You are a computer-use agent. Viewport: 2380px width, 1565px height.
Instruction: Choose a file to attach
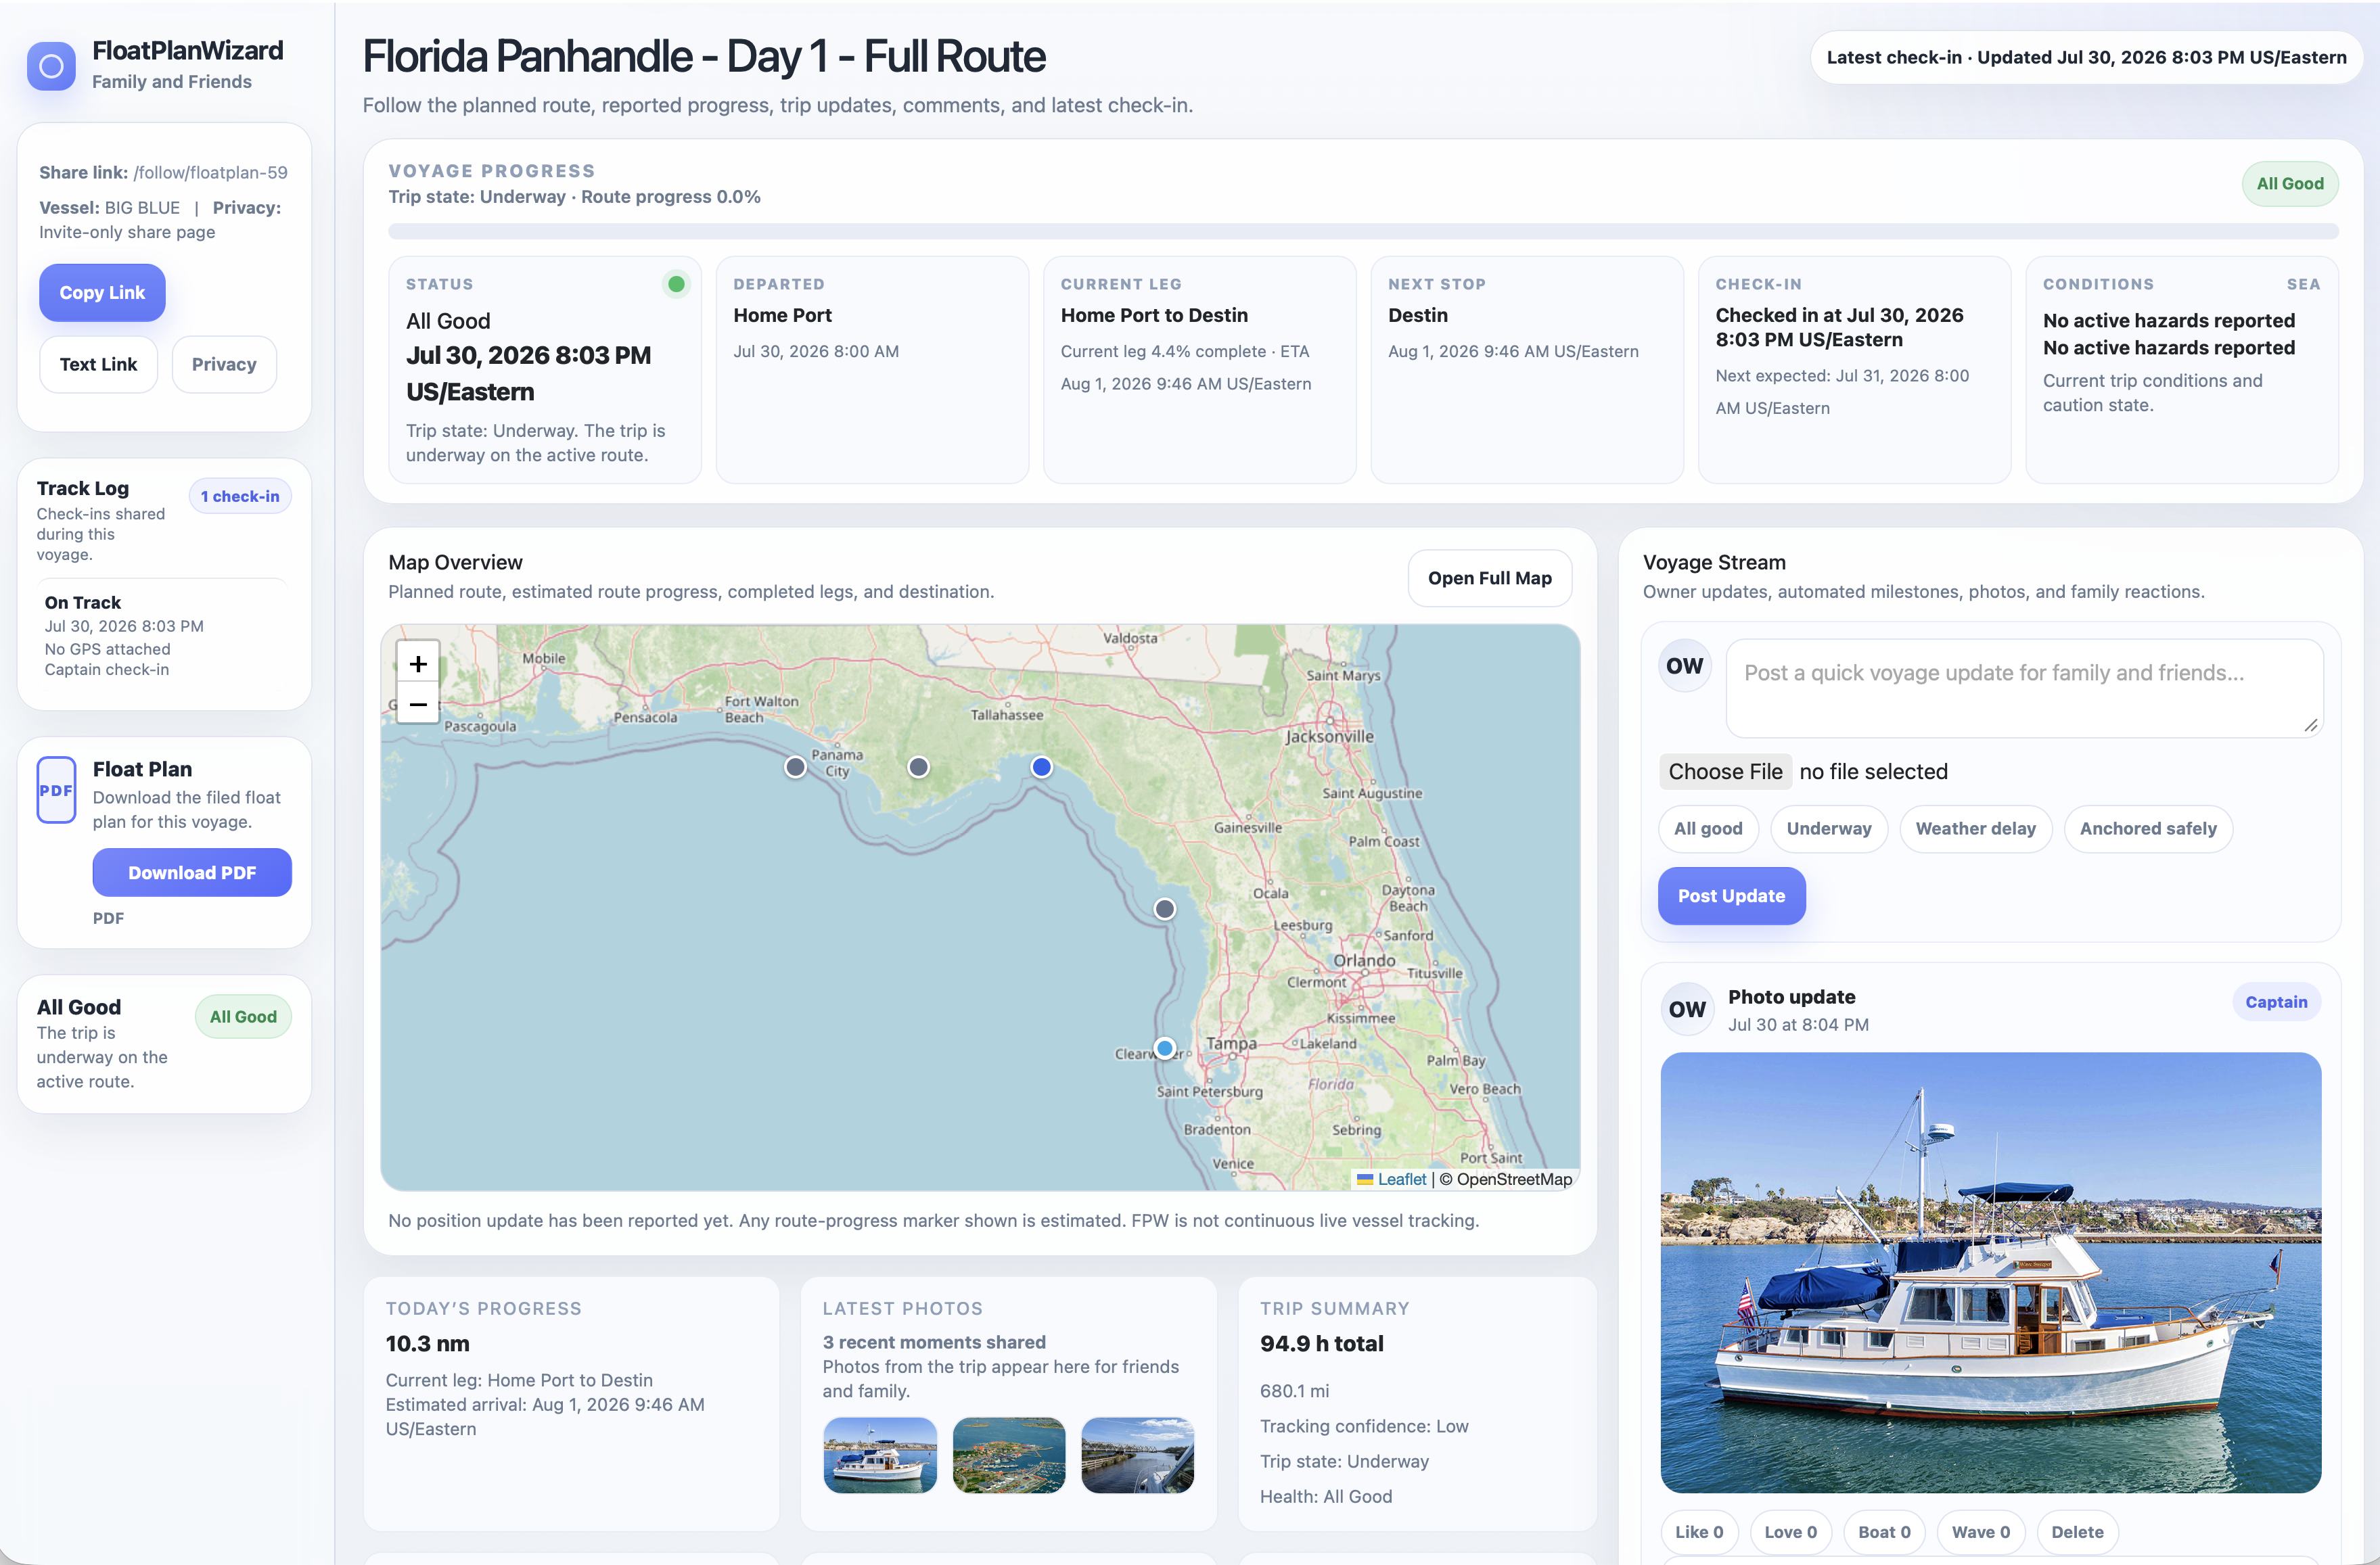(x=1725, y=772)
